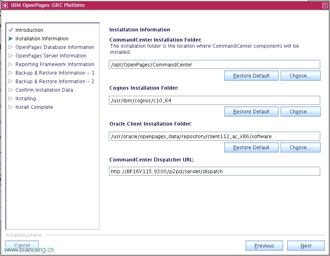Select OpenPages Database Information step label
The height and width of the screenshot is (256, 330).
click(55, 47)
